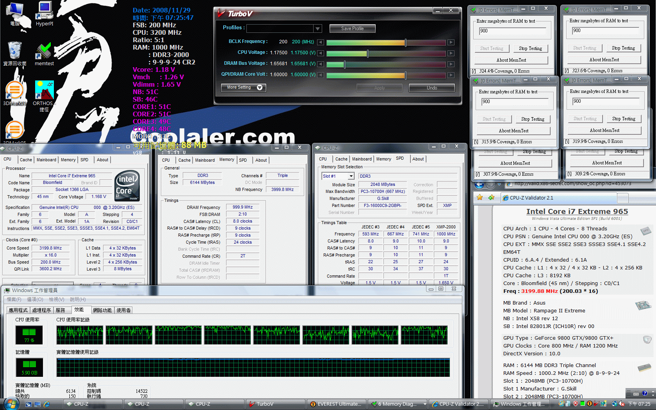Viewport: 656px width, 410px height.
Task: Click RAM megabytes field in 319.9% MemTest
Action: pyautogui.click(x=606, y=101)
